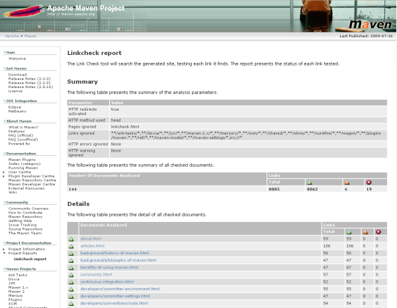Expand Plugin Developer Centre tree item
Screen dimensions: 397x308
3,176
